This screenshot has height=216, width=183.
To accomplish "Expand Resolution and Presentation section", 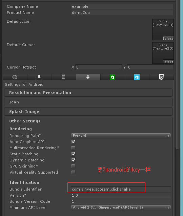I will 88,93.
